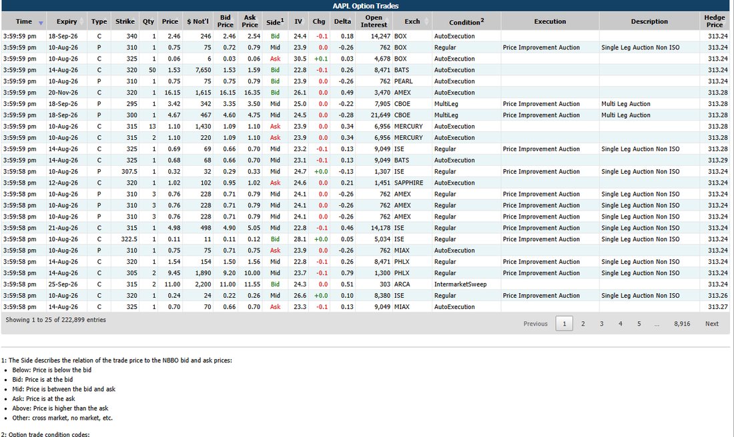Jump to last page 8,916
This screenshot has height=437, width=734.
click(682, 324)
